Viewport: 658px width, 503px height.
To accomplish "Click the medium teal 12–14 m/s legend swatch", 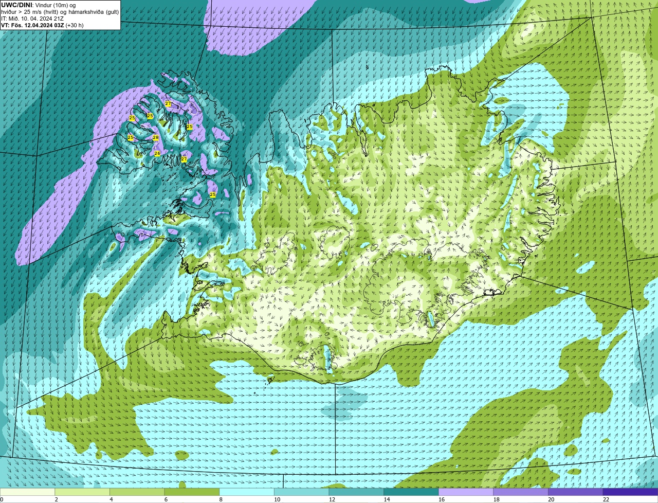I will [356, 492].
